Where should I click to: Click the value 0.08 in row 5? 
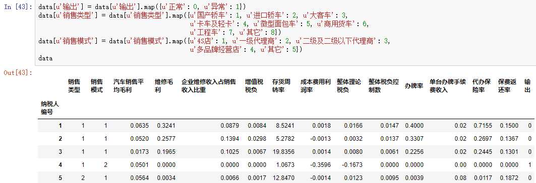(x=460, y=178)
